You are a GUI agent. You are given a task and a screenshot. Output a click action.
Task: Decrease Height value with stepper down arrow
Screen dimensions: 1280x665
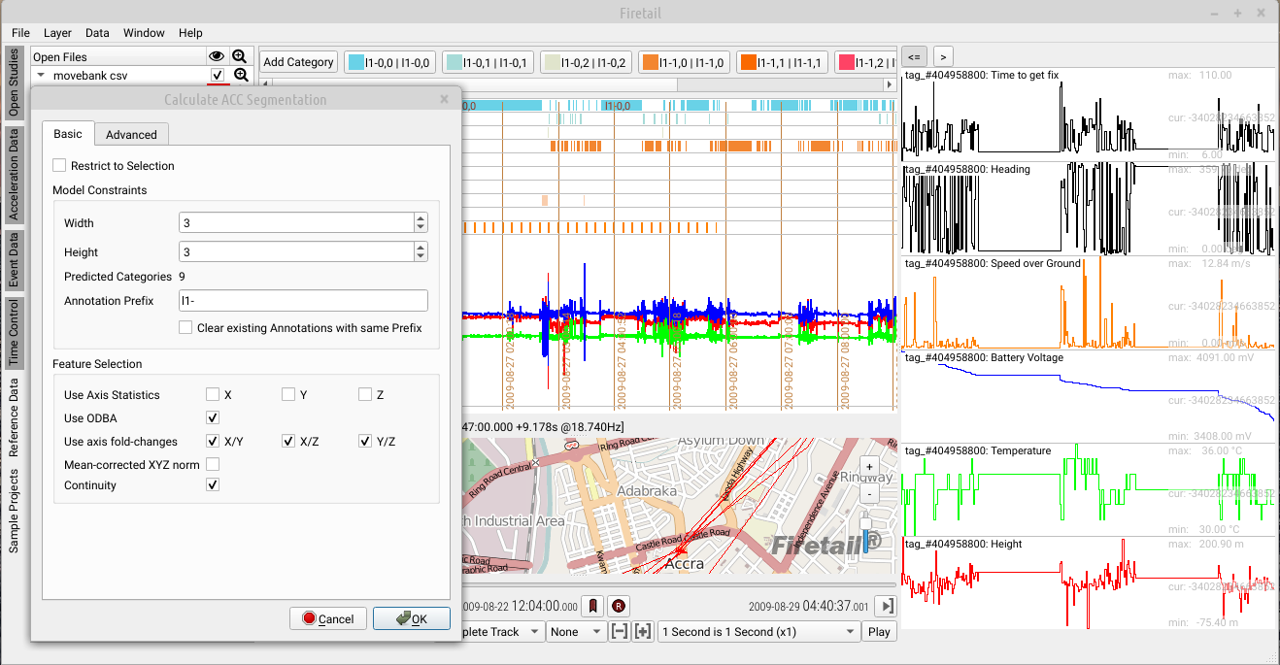pos(421,256)
